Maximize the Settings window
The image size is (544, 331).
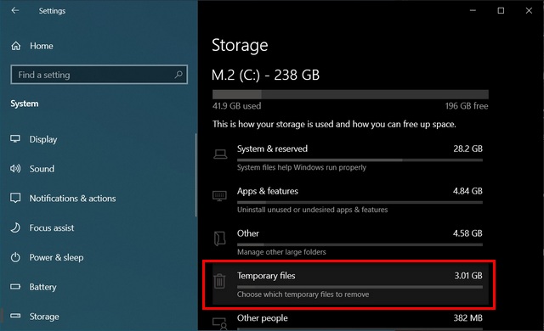coord(501,11)
